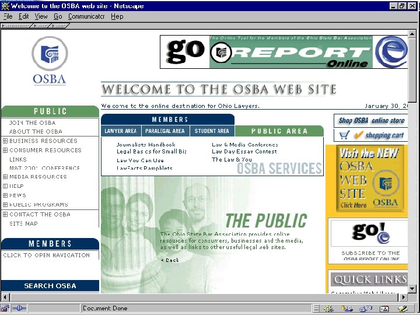Click the horizontal scrollbar right arrow

[404, 297]
